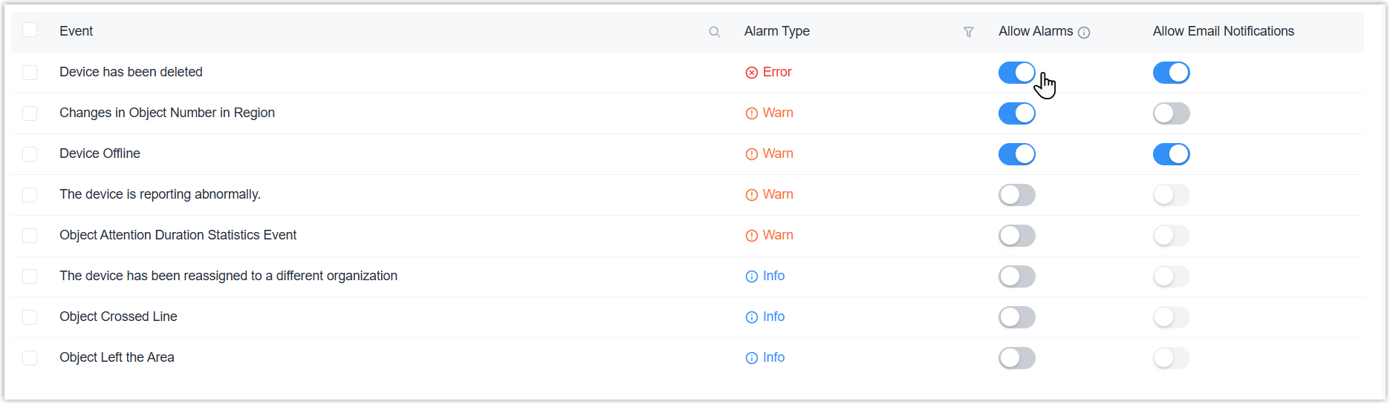Click the Info icon for Object Crossed Line
Screen dimensions: 1390x404
tap(752, 317)
